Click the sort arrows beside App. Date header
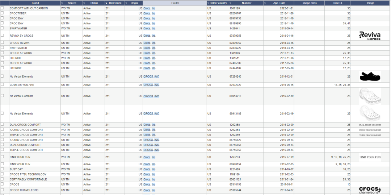Screen dimensions: 391x195 [x=265, y=3]
